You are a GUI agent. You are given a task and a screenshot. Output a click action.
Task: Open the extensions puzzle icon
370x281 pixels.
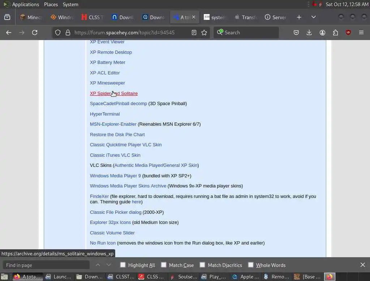[335, 33]
